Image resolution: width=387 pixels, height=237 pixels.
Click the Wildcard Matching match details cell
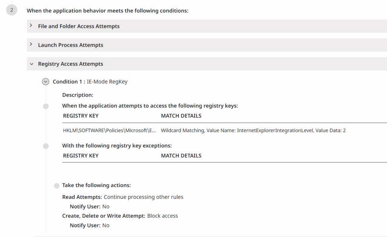coord(253,131)
